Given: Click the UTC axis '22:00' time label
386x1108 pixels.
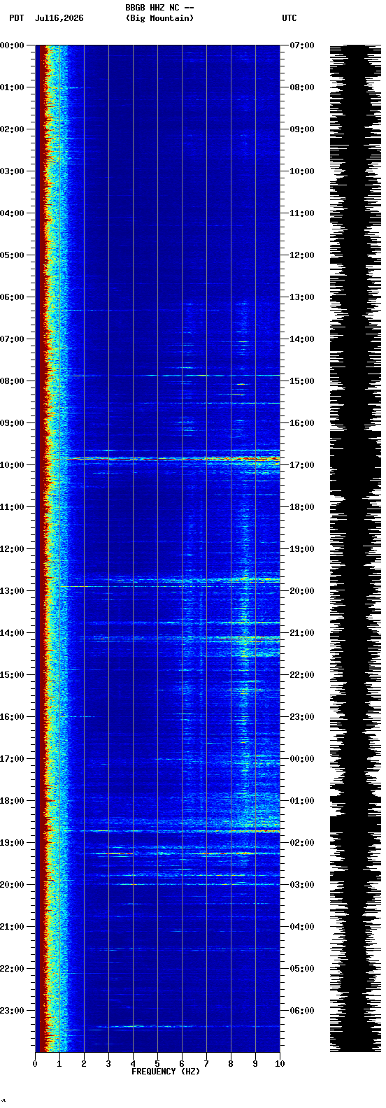Looking at the screenshot, I should click(302, 675).
